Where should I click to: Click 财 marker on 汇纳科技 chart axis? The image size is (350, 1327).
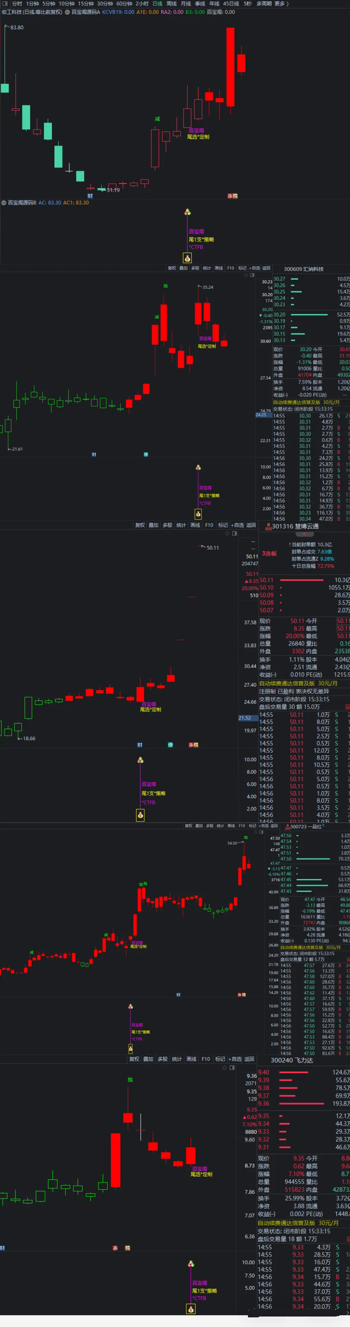coord(94,454)
